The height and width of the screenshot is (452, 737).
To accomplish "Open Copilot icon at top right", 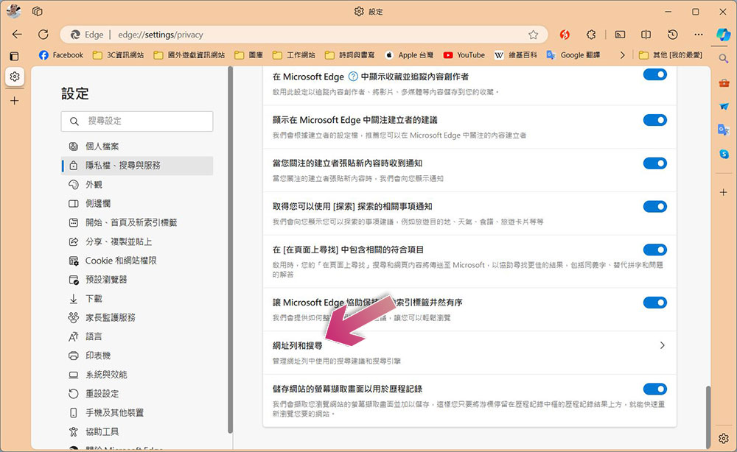I will click(x=724, y=35).
